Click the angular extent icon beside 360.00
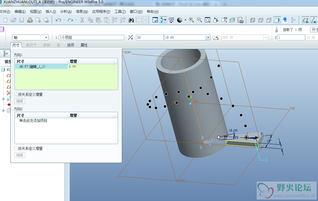 pyautogui.click(x=216, y=37)
